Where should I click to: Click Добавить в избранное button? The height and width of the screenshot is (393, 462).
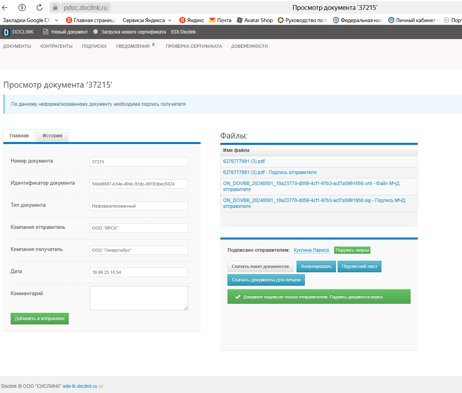pos(39,318)
